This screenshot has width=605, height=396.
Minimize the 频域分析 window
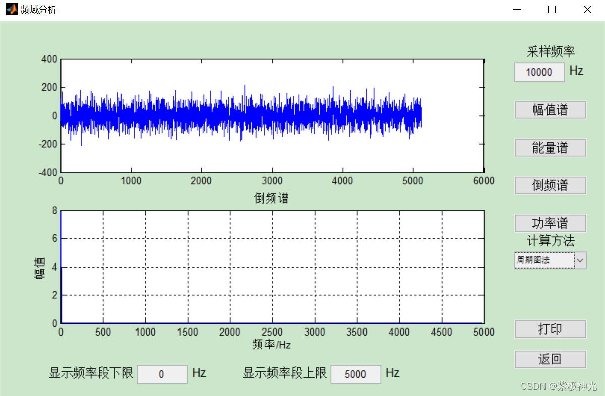pos(517,9)
